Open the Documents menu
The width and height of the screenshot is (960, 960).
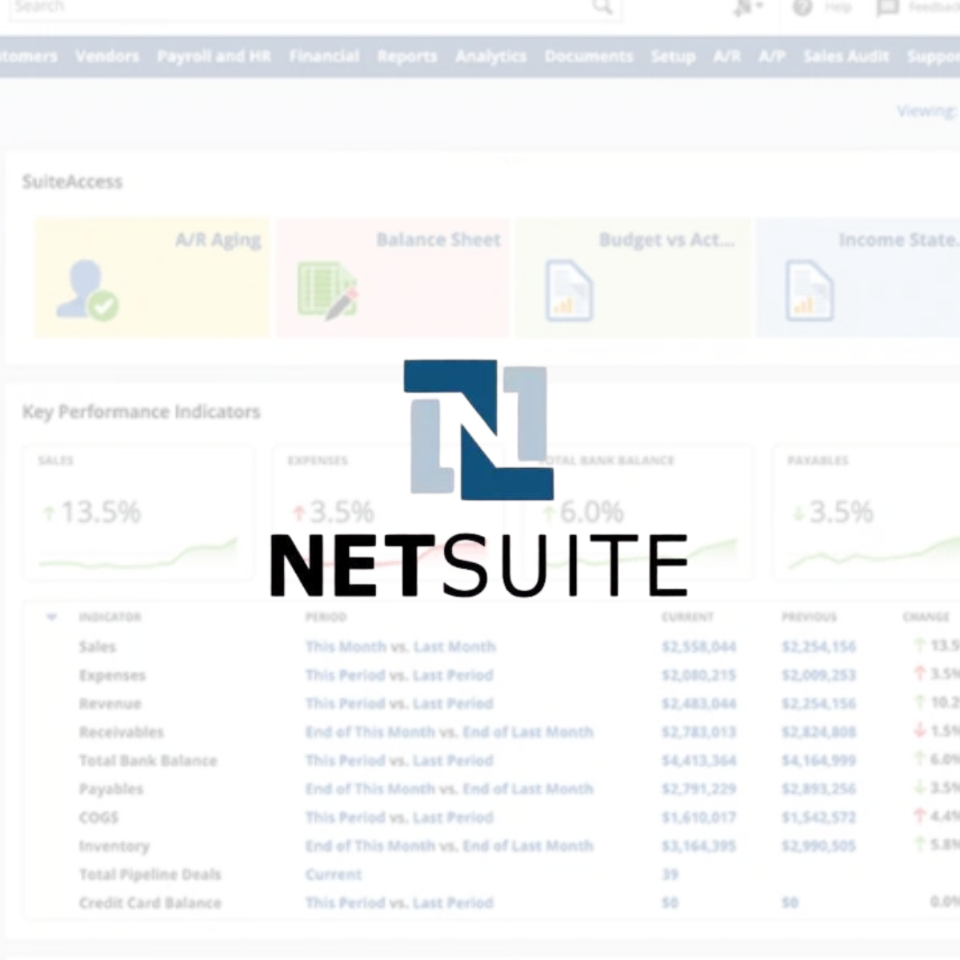point(589,56)
